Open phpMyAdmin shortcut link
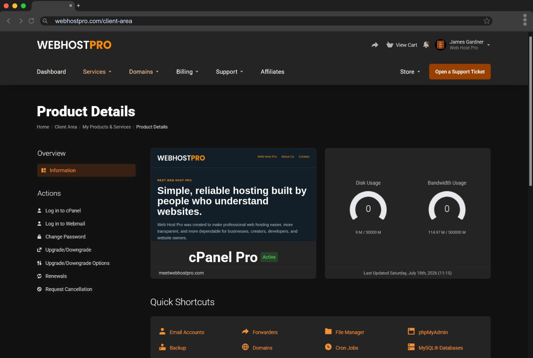Screen dimensions: 533x358 [x=433, y=332]
